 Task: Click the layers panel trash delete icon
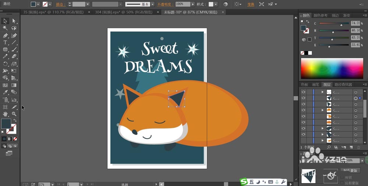(x=358, y=147)
